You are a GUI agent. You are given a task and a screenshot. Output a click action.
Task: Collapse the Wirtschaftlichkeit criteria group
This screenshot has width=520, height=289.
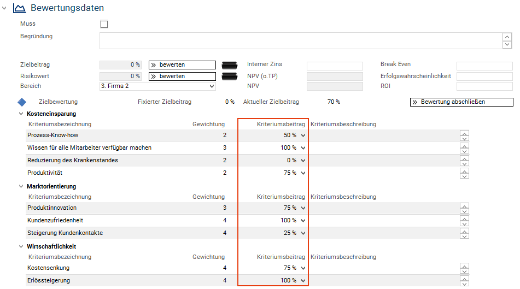tap(21, 247)
